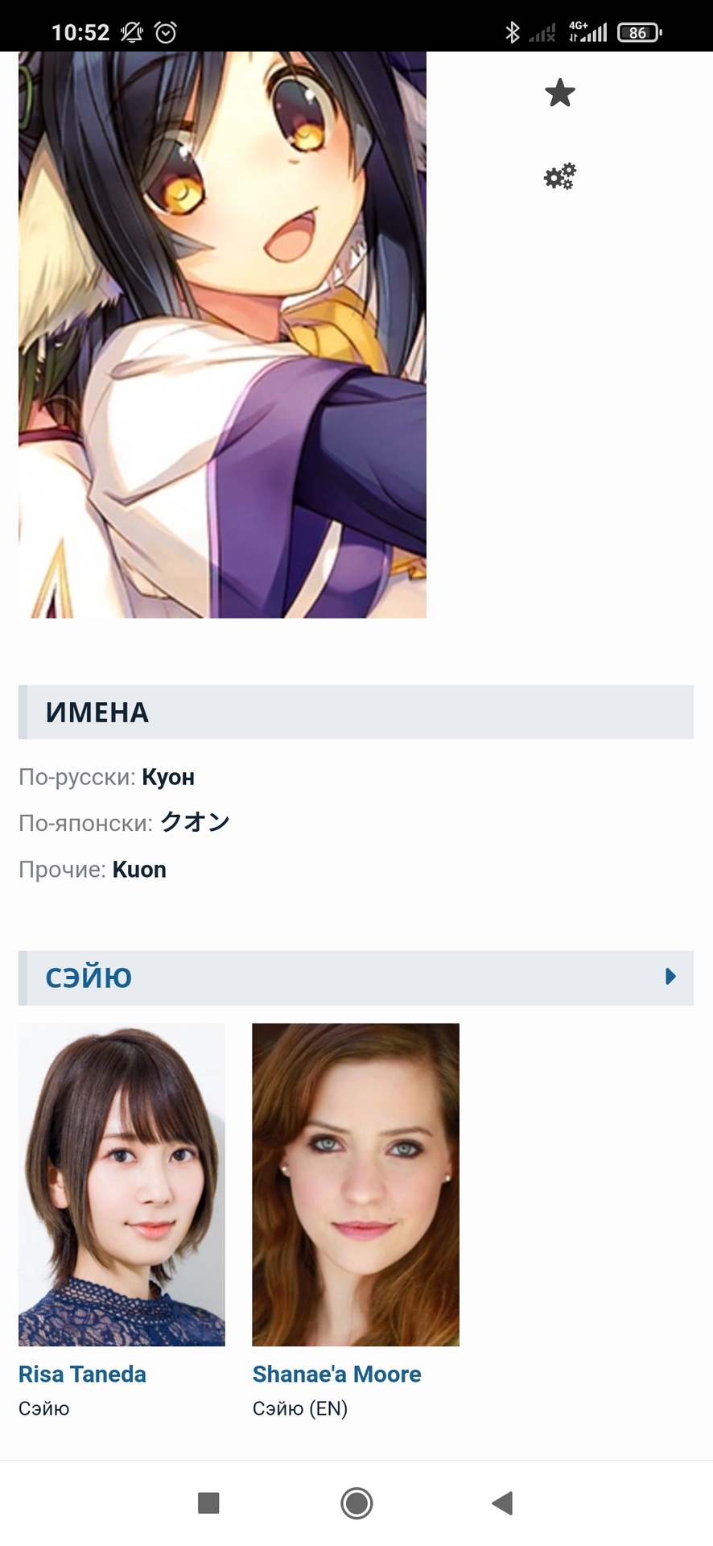Tap the Android home circle button
Screen dimensions: 713x1546
356,1503
